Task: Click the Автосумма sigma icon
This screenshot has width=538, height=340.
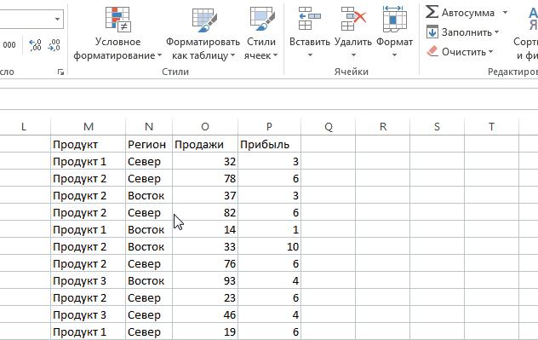Action: click(432, 12)
